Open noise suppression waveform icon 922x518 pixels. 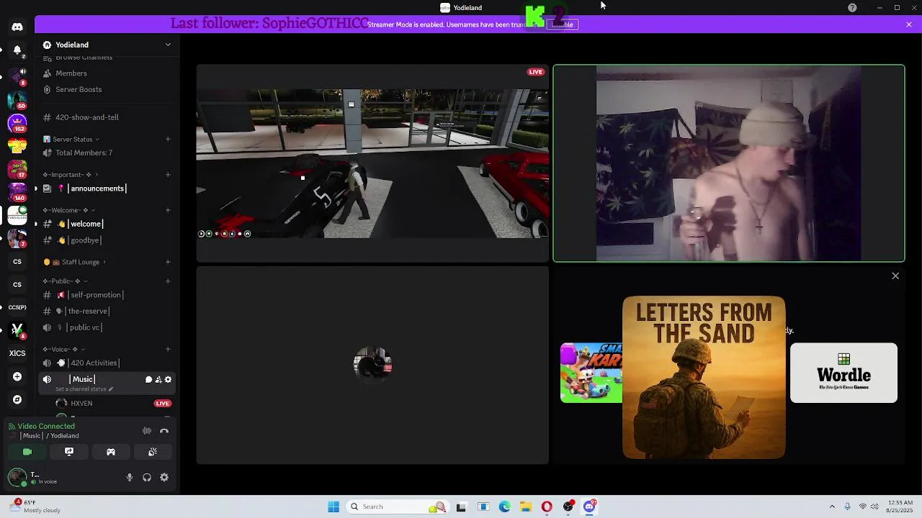click(147, 431)
